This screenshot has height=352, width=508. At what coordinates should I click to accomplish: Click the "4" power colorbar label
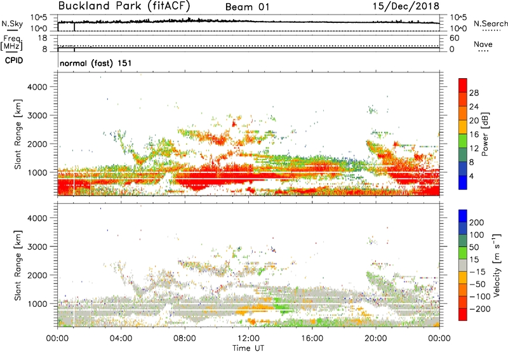(x=472, y=177)
